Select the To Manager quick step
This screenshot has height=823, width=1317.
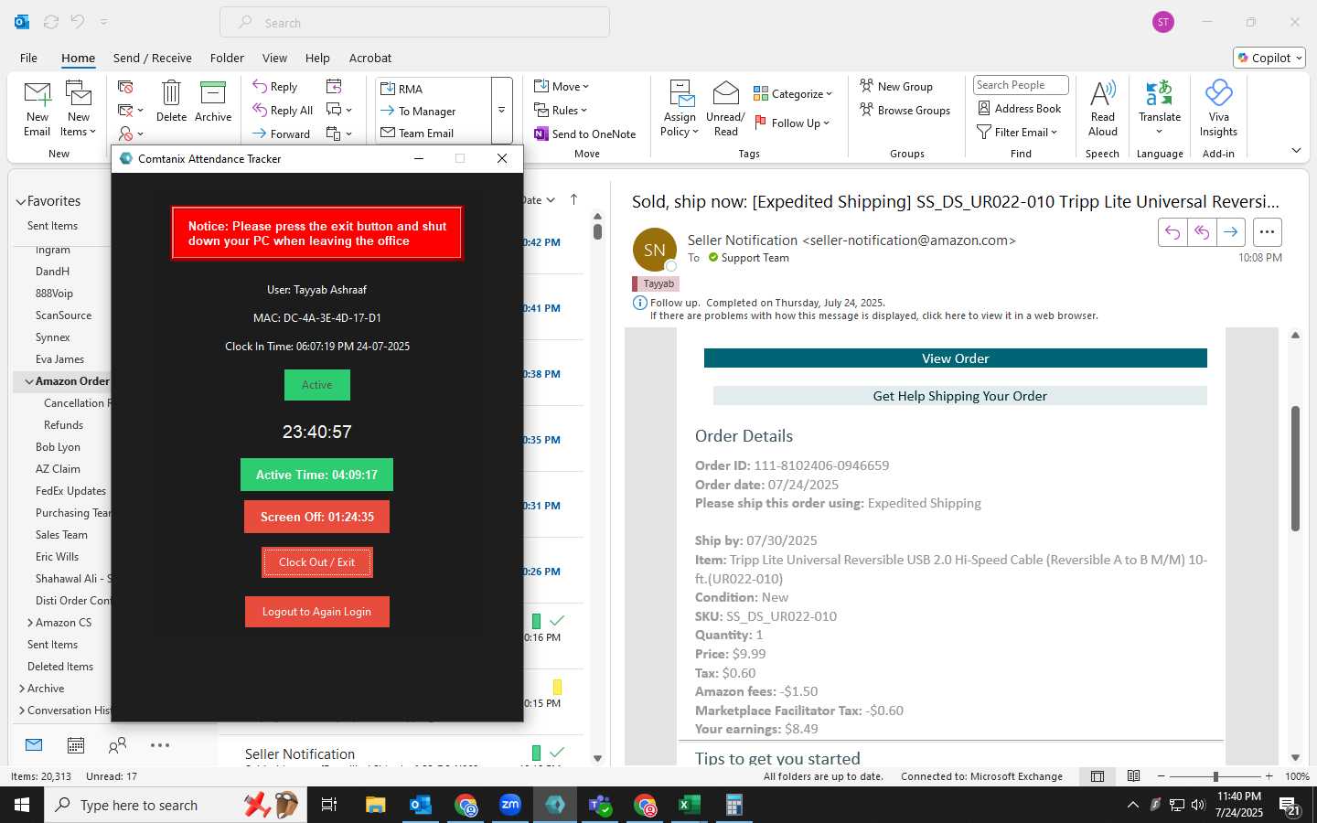click(418, 111)
